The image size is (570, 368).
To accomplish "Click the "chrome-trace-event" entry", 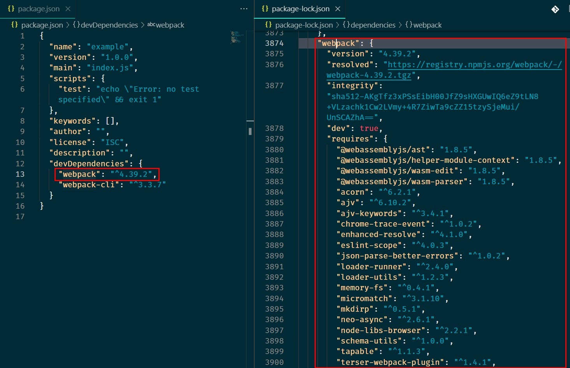I will 409,224.
